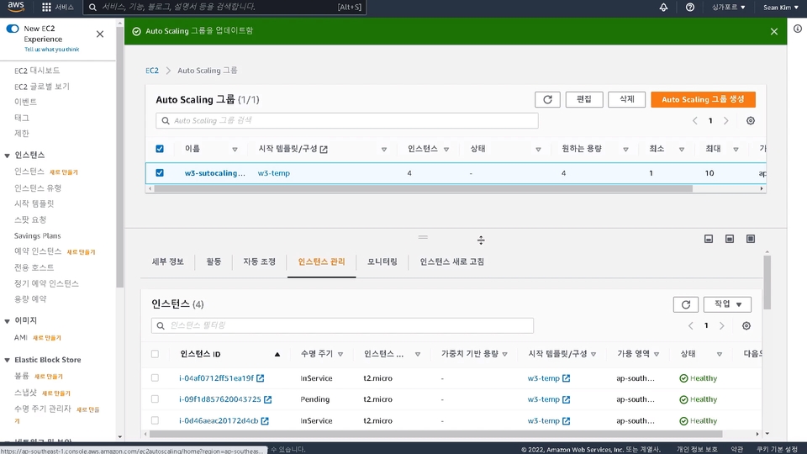Follow the EC2 breadcrumb link

pyautogui.click(x=152, y=71)
